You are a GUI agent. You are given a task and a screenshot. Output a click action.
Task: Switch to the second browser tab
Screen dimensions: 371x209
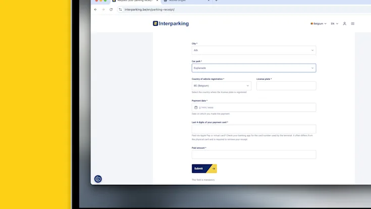pos(186,1)
